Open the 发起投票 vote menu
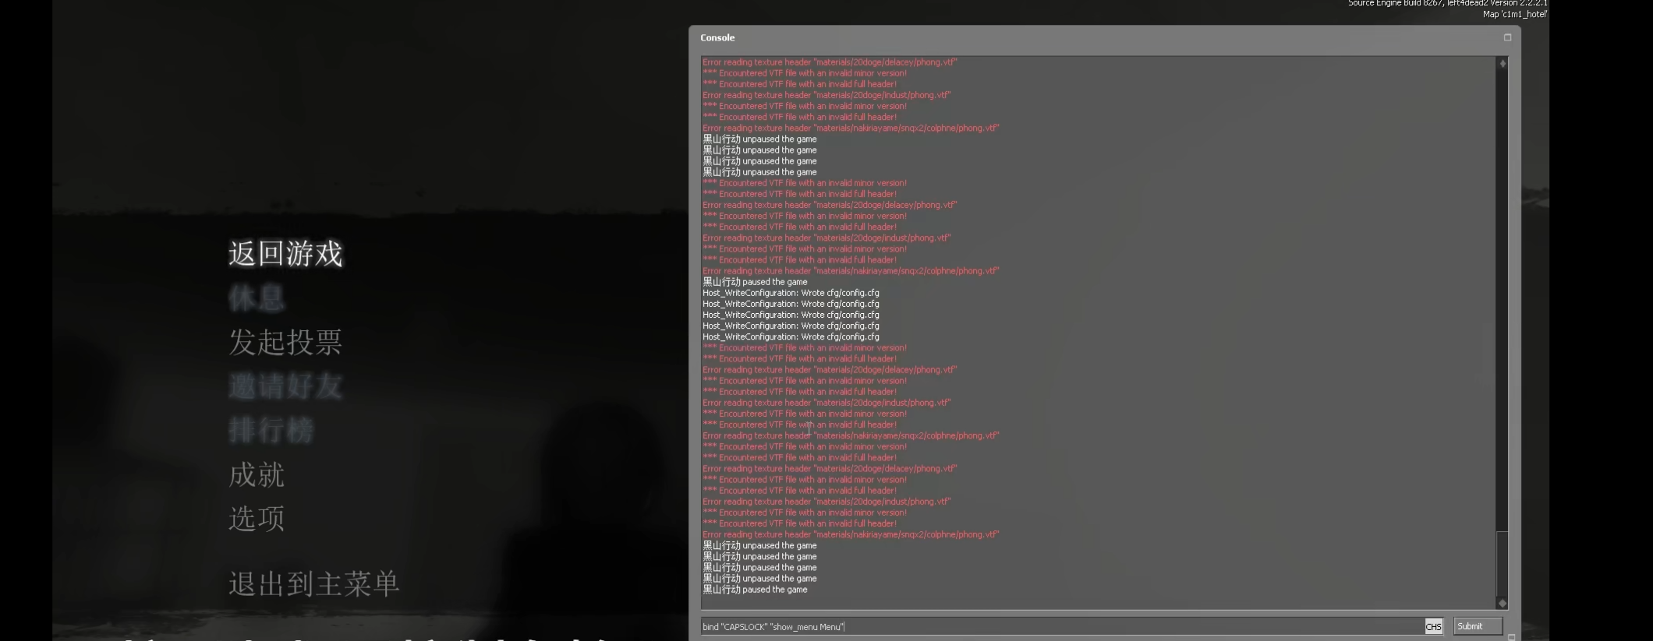The image size is (1653, 641). pyautogui.click(x=285, y=342)
